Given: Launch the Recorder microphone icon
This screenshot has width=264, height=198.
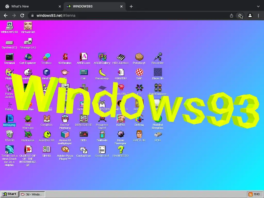Looking at the screenshot, I should (158, 59).
